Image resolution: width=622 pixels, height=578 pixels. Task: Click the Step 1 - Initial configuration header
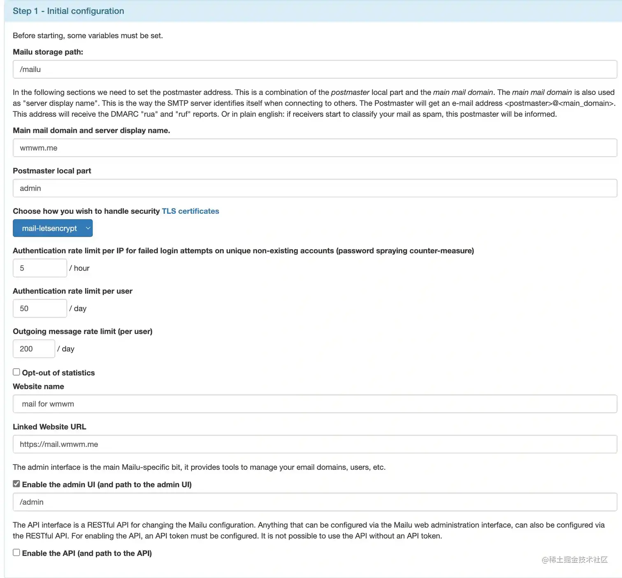coord(68,11)
